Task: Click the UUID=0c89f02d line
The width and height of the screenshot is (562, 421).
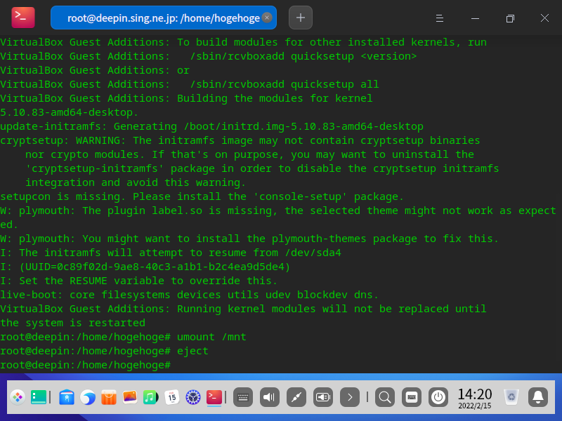Action: pos(145,267)
